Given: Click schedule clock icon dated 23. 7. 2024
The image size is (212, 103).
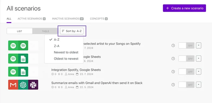Looking at the screenshot, I should click(173, 72).
